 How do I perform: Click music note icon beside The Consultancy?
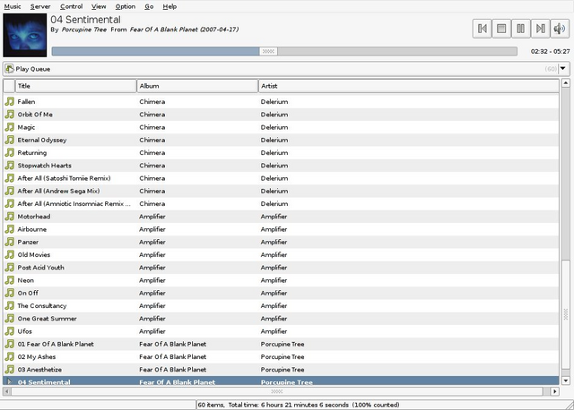(x=10, y=306)
